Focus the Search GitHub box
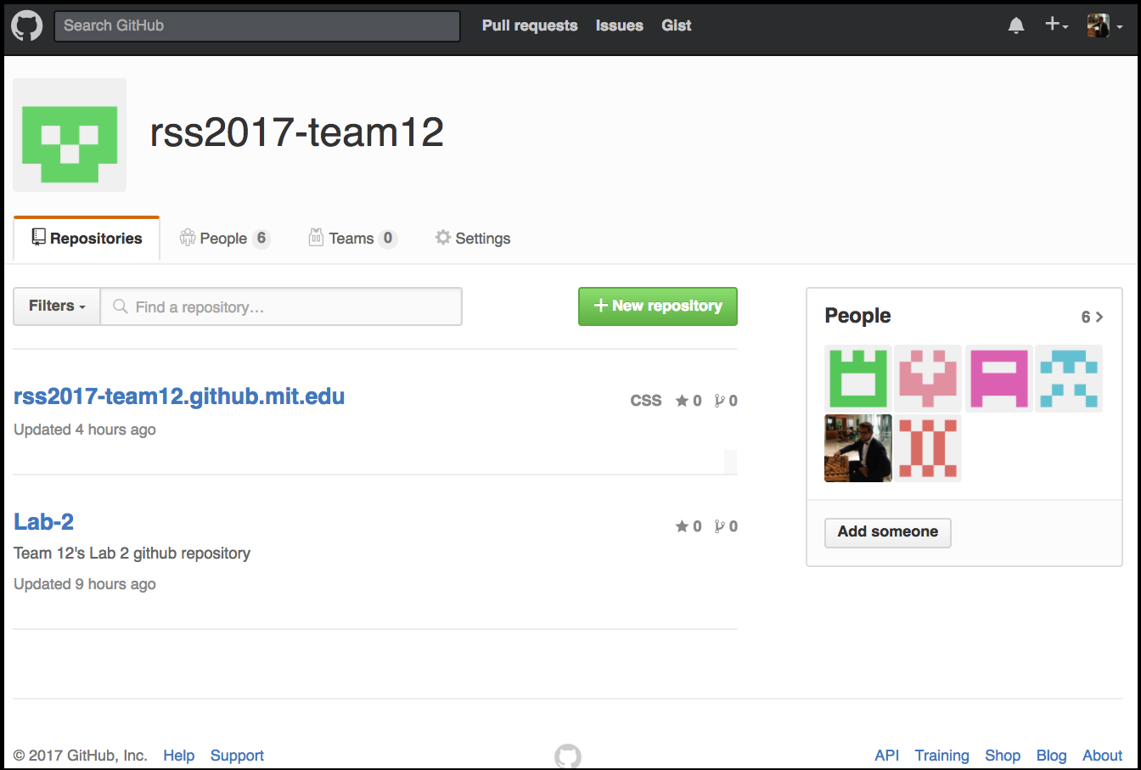1141x770 pixels. (257, 25)
